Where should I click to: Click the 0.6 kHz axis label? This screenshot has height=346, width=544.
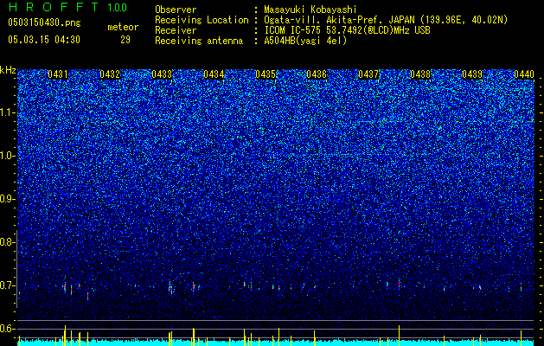pos(8,329)
